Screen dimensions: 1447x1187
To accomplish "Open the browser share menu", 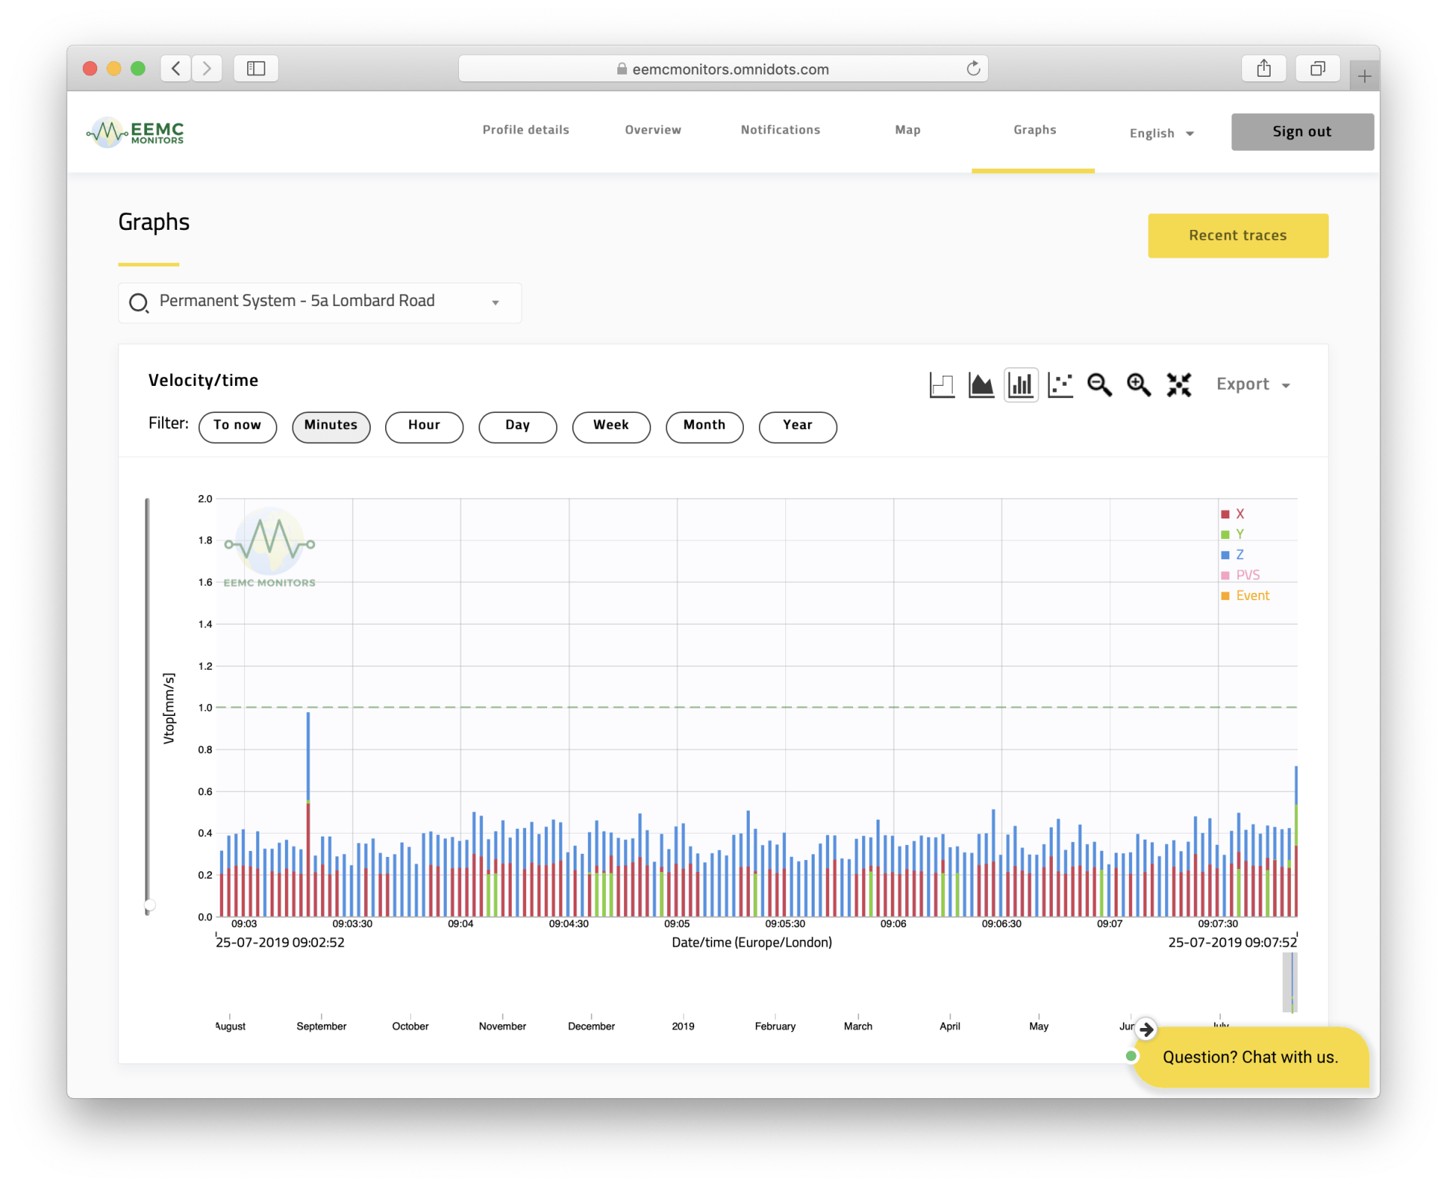I will tap(1264, 69).
